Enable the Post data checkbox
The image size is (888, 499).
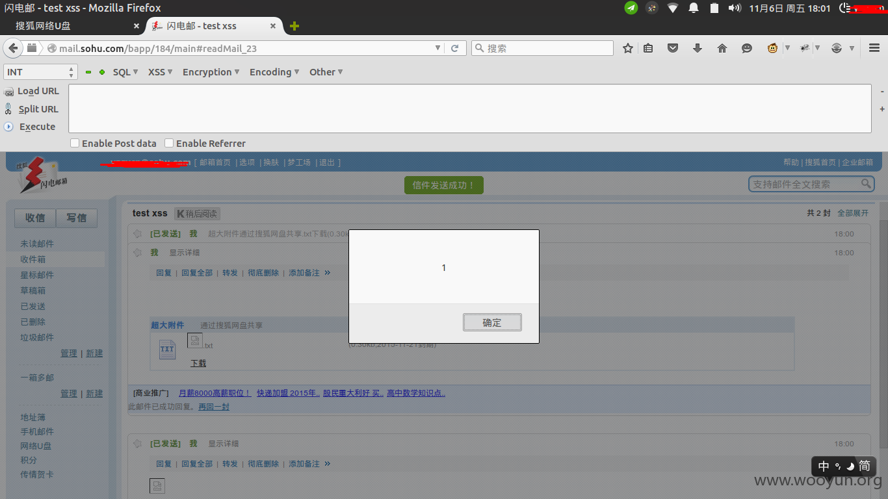75,143
